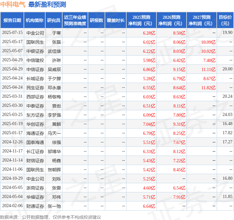The width and height of the screenshot is (234, 220).
Task: Click the 研究员 column header
Action: tap(54, 20)
